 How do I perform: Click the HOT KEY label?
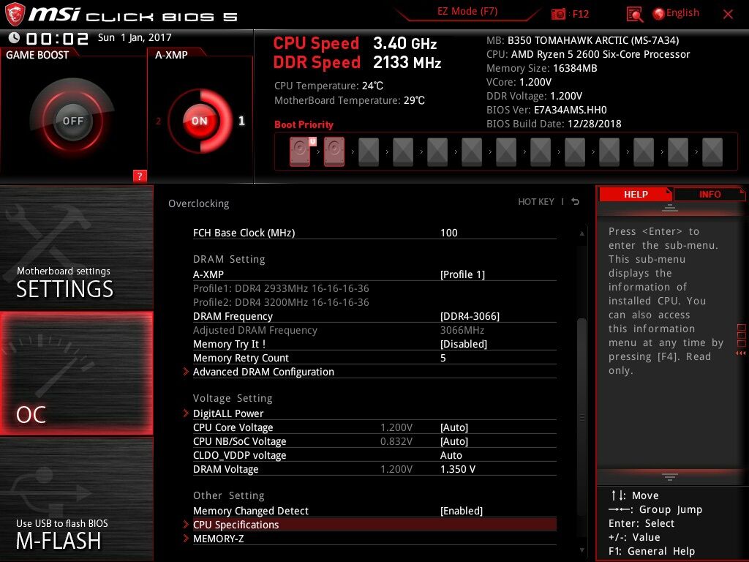(x=536, y=202)
